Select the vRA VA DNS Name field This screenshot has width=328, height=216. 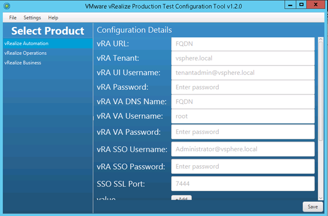point(242,102)
